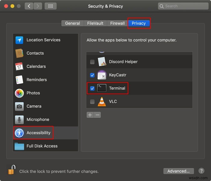Select the Terminal app name
The height and width of the screenshot is (181, 211).
(117, 88)
